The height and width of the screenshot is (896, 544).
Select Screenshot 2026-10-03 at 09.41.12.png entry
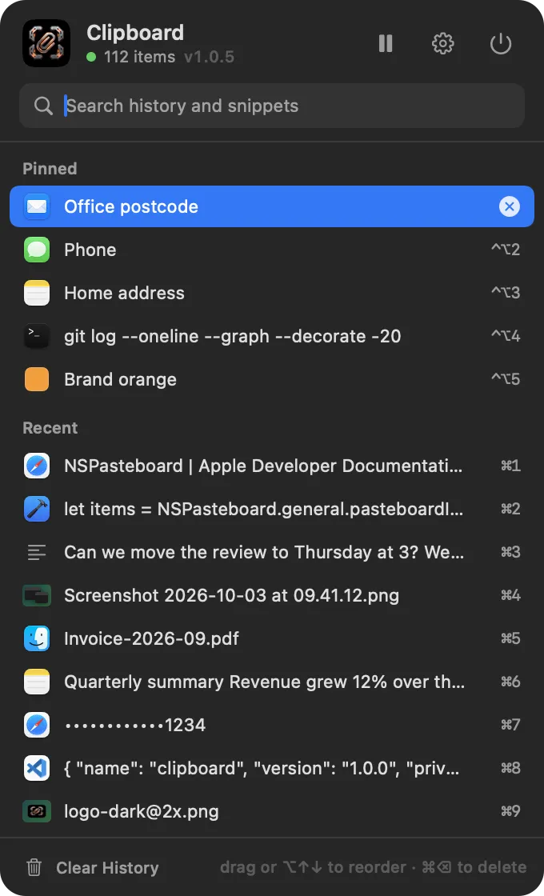click(272, 595)
